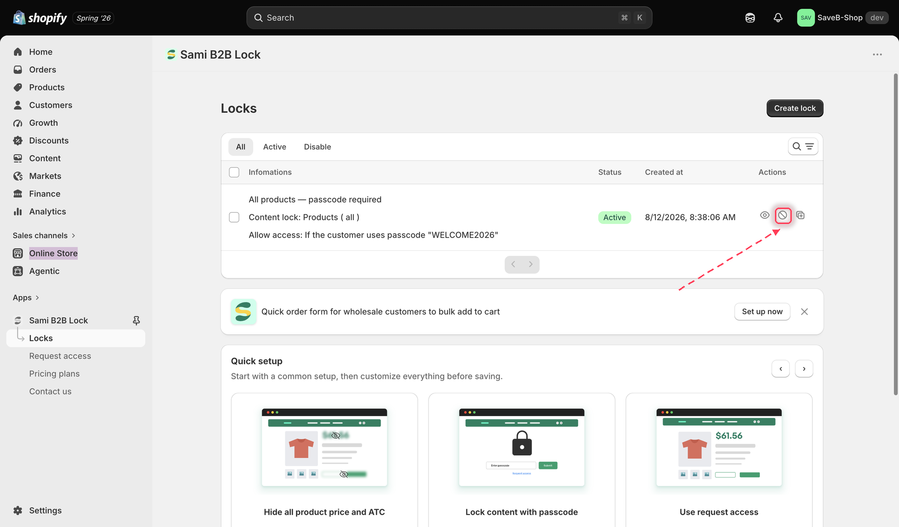
Task: Click into the Search field
Action: coord(449,18)
